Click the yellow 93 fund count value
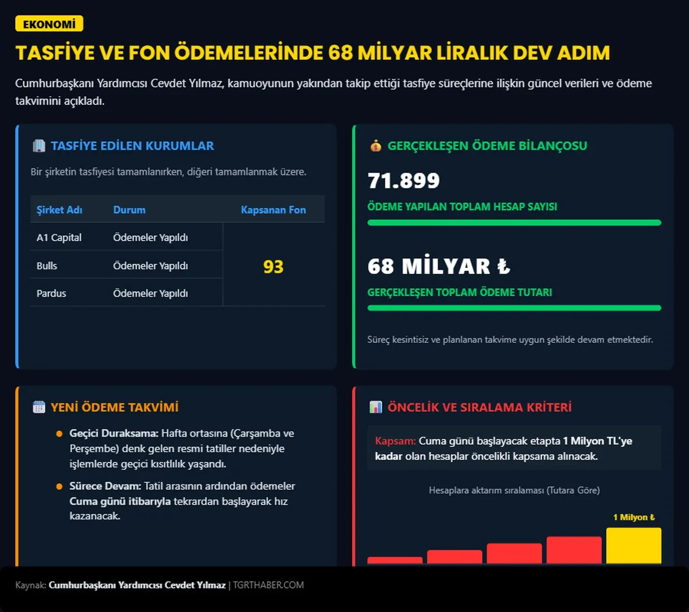Image resolution: width=689 pixels, height=612 pixels. (273, 266)
